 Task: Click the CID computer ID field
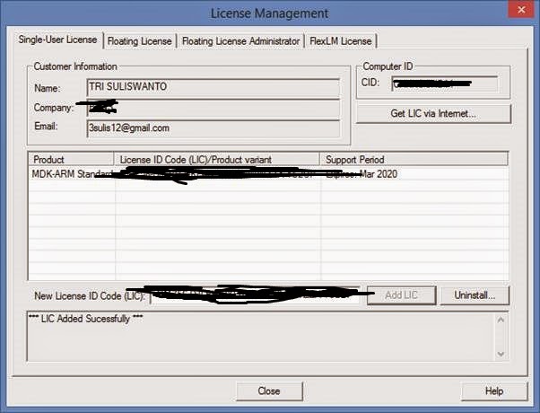pyautogui.click(x=445, y=84)
